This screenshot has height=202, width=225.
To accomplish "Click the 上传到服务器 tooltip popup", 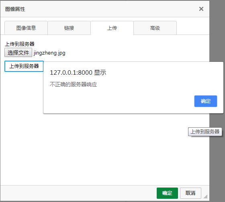I will coord(205,132).
